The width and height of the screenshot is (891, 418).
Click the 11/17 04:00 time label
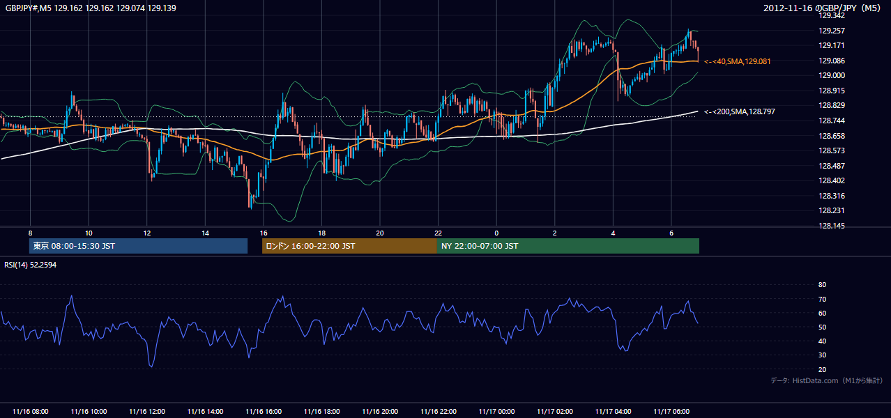point(613,412)
